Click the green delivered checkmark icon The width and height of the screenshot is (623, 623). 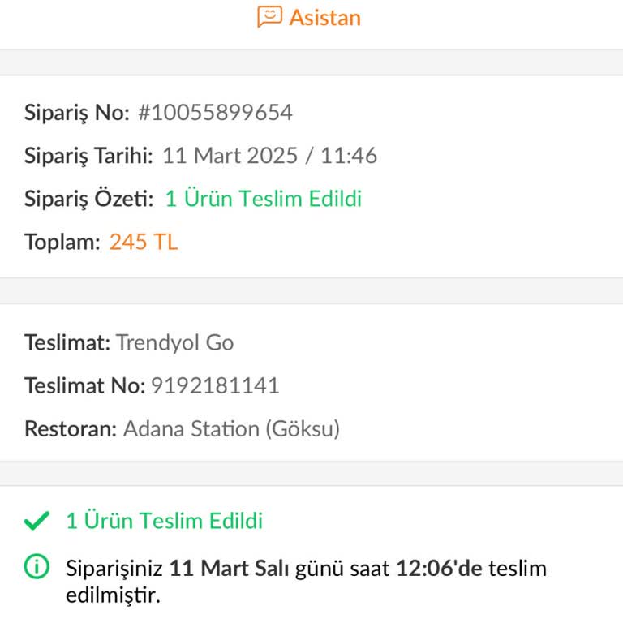pos(37,522)
